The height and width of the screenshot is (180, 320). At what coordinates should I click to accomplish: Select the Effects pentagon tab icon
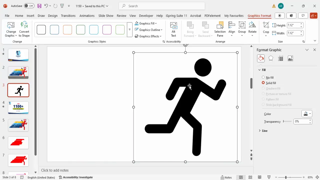click(271, 58)
